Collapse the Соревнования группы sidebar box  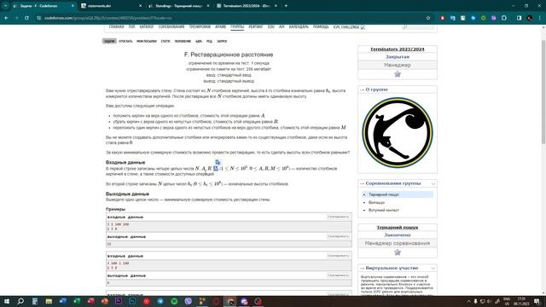[433, 183]
